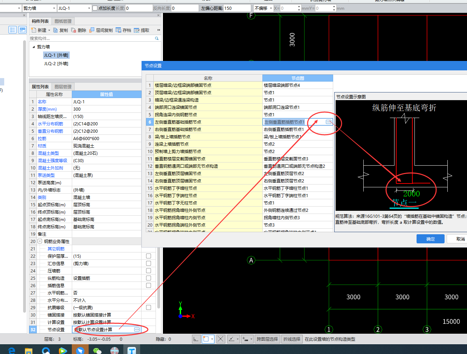
Task: Click the 确定 button in node settings dialog
Action: pyautogui.click(x=431, y=239)
